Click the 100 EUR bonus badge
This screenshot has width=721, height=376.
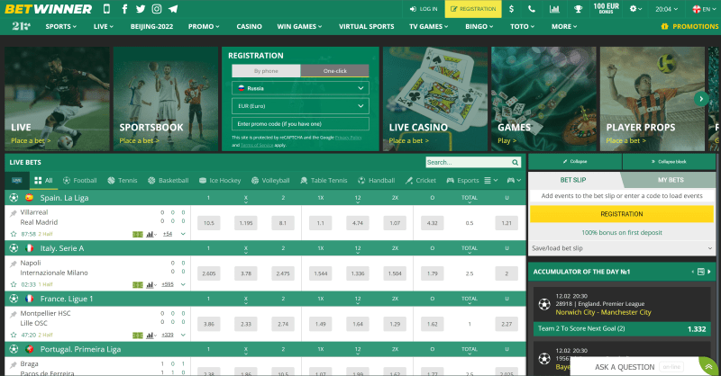coord(606,8)
